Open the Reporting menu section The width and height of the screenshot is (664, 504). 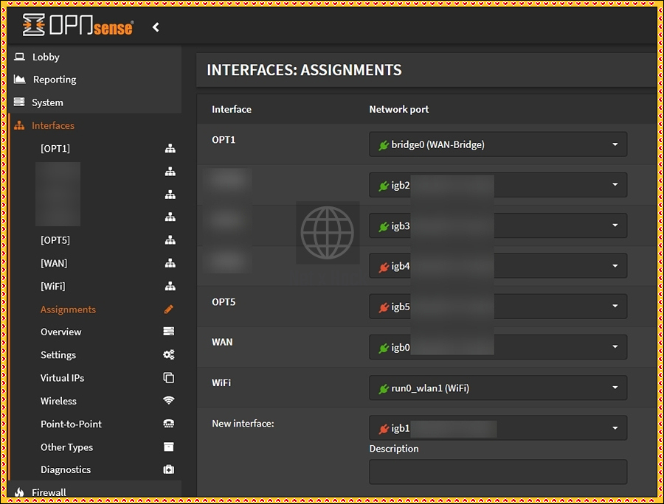coord(55,80)
